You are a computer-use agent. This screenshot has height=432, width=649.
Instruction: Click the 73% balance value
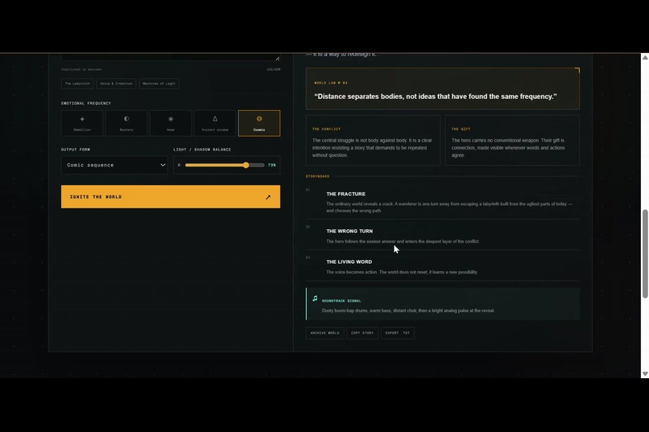(x=272, y=165)
